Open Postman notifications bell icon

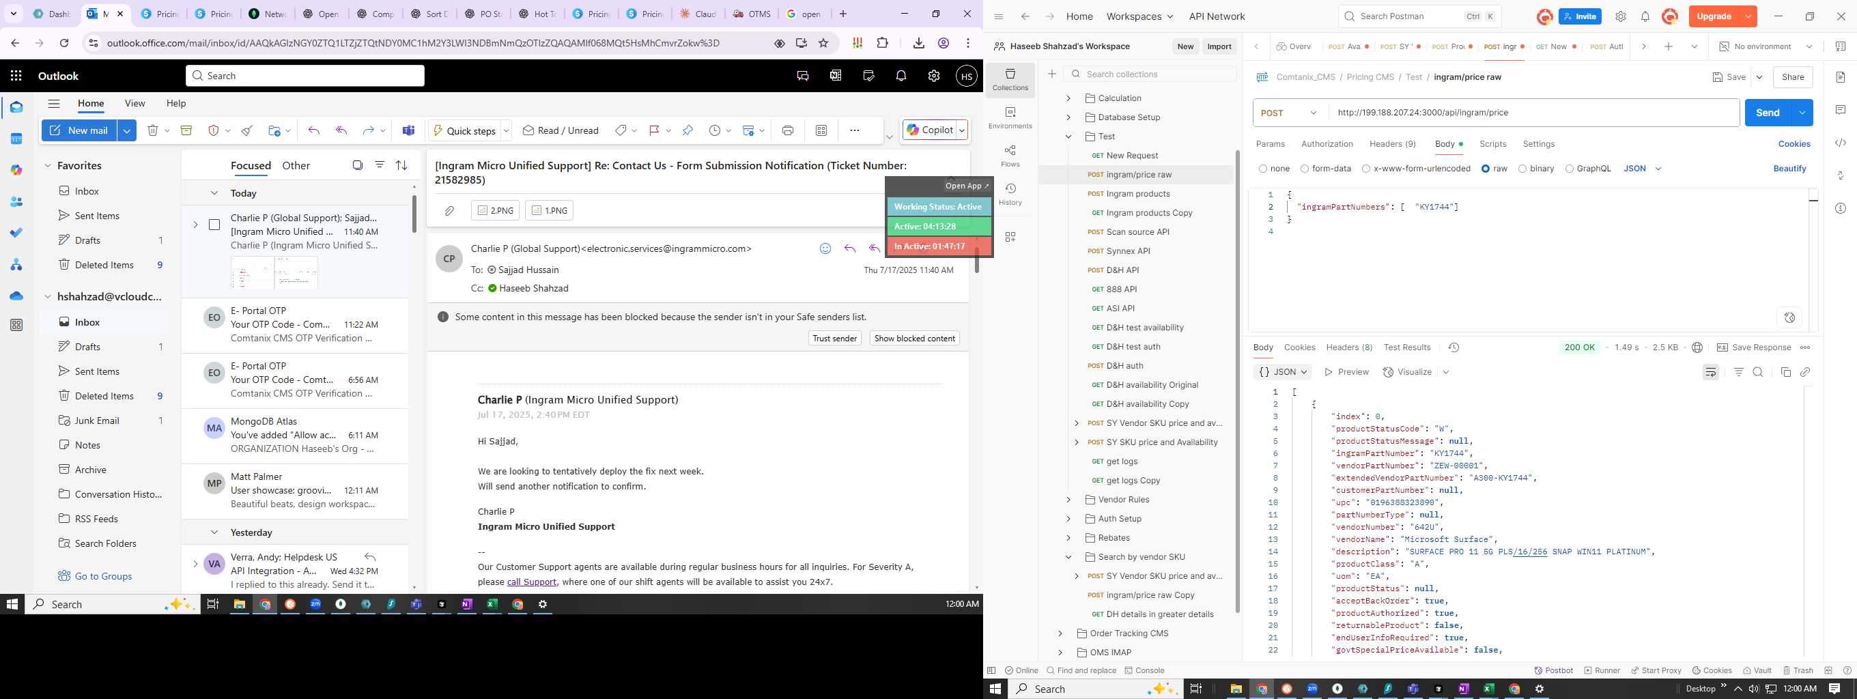pos(1645,16)
